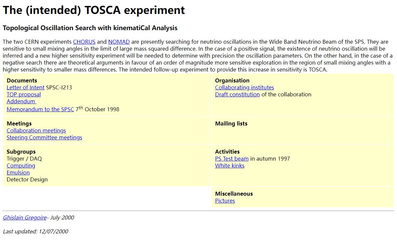Open the Emulsion subgroup link
The width and height of the screenshot is (397, 245).
click(x=18, y=172)
